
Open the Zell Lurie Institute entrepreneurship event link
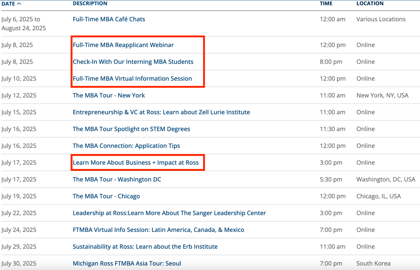pos(161,112)
